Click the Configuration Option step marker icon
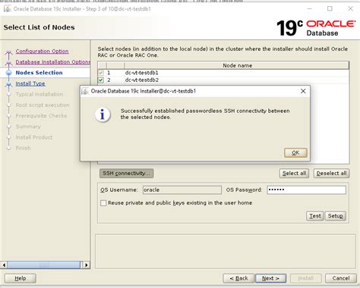This screenshot has width=360, height=288. pos(9,52)
